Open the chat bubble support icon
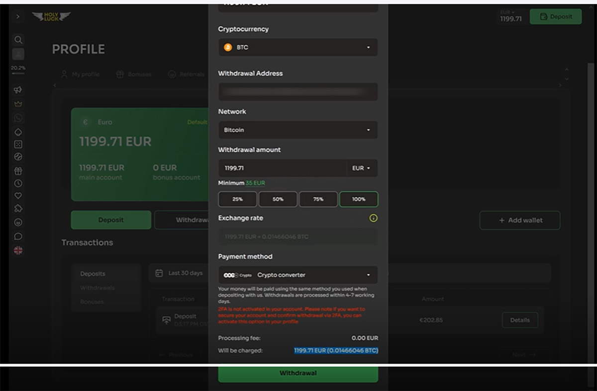Image resolution: width=597 pixels, height=391 pixels. 18,236
